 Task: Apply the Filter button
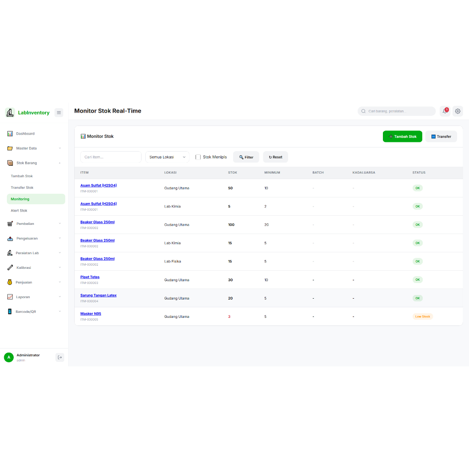pyautogui.click(x=246, y=157)
